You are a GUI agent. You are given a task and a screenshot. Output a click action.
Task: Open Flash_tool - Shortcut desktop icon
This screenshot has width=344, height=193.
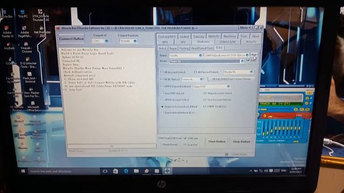pyautogui.click(x=30, y=78)
